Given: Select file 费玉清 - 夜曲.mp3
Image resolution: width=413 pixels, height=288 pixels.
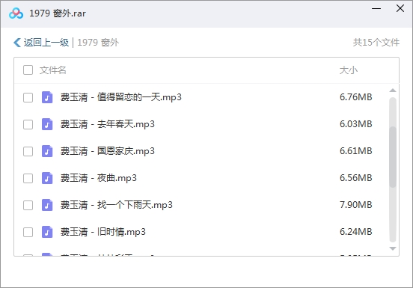Looking at the screenshot, I should click(x=99, y=178).
